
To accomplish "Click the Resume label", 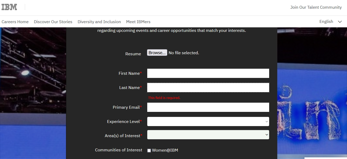I will point(133,54).
